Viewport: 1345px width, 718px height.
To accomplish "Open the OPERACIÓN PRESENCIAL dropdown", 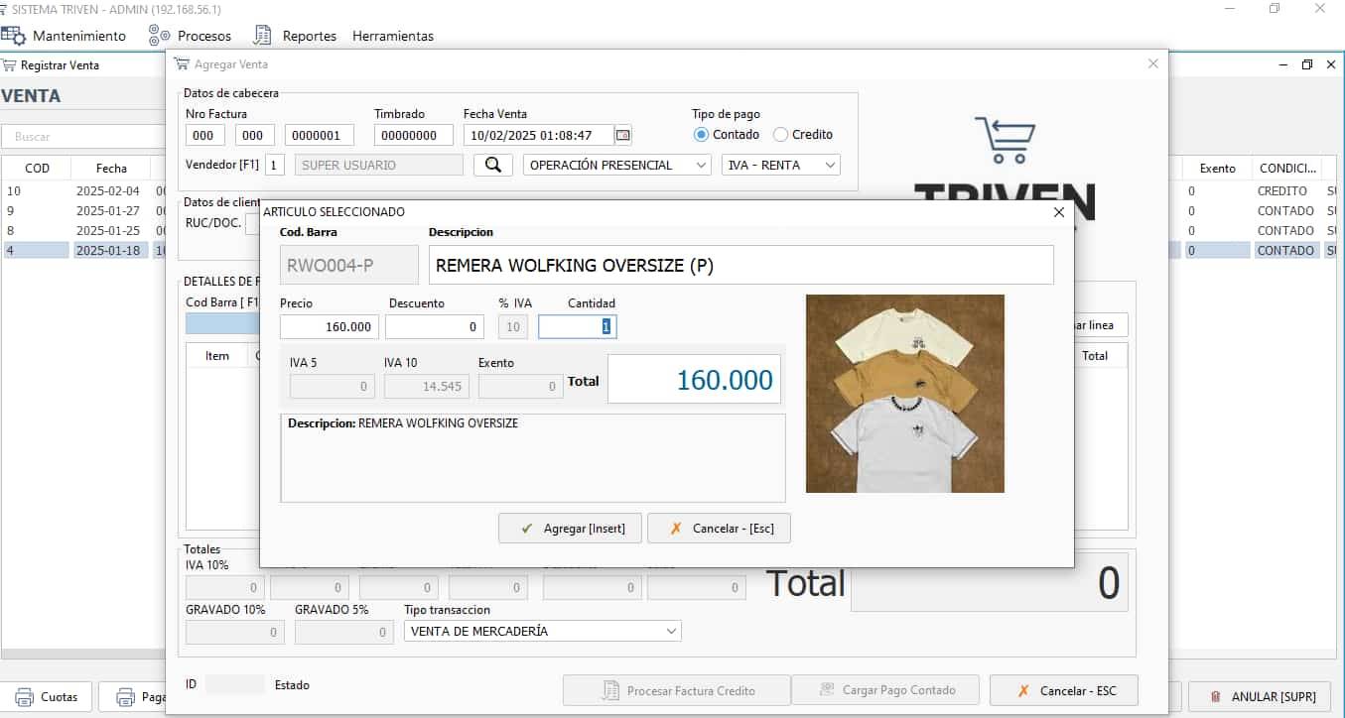I will tap(617, 165).
